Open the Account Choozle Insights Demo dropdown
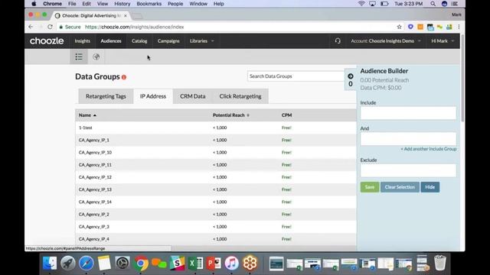 (x=386, y=40)
